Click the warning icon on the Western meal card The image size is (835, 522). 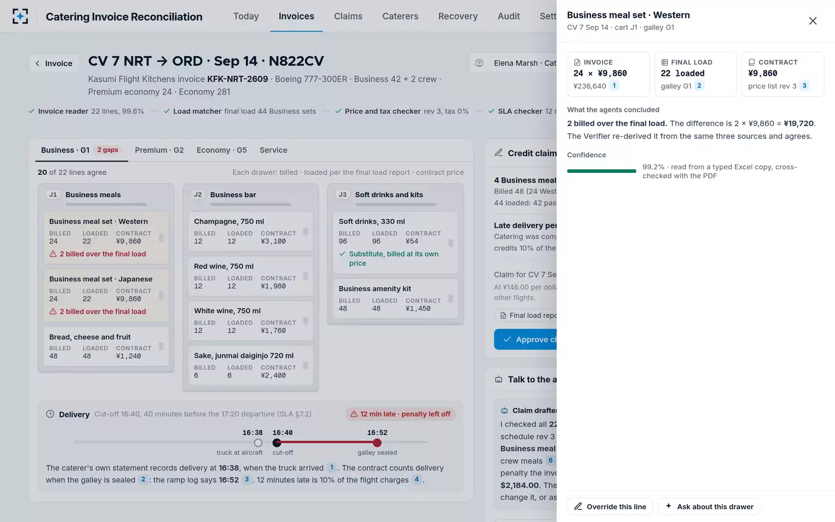coord(53,254)
